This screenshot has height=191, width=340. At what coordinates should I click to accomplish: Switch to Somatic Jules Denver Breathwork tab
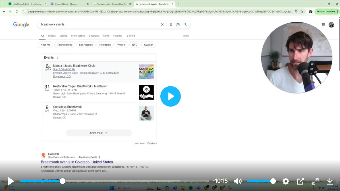pyautogui.click(x=112, y=4)
